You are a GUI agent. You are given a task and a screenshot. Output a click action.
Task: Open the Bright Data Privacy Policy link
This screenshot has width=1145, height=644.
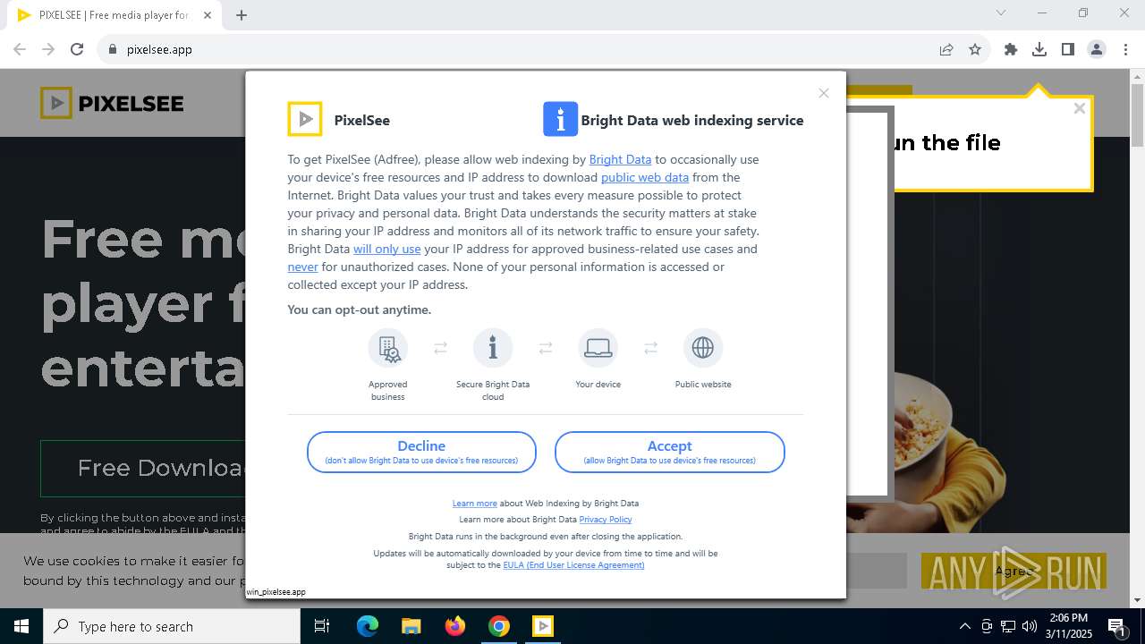tap(606, 520)
